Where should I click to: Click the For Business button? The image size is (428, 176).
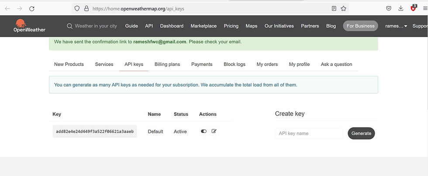coord(361,26)
